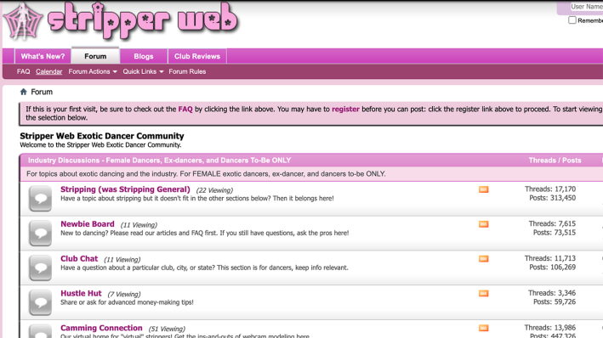Click the Stripper Web title banner text
Viewport: 603px width, 338px height.
[x=143, y=20]
